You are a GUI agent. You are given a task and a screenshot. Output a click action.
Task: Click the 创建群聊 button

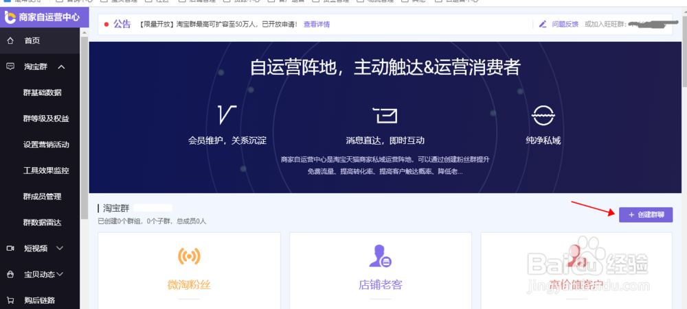(646, 214)
